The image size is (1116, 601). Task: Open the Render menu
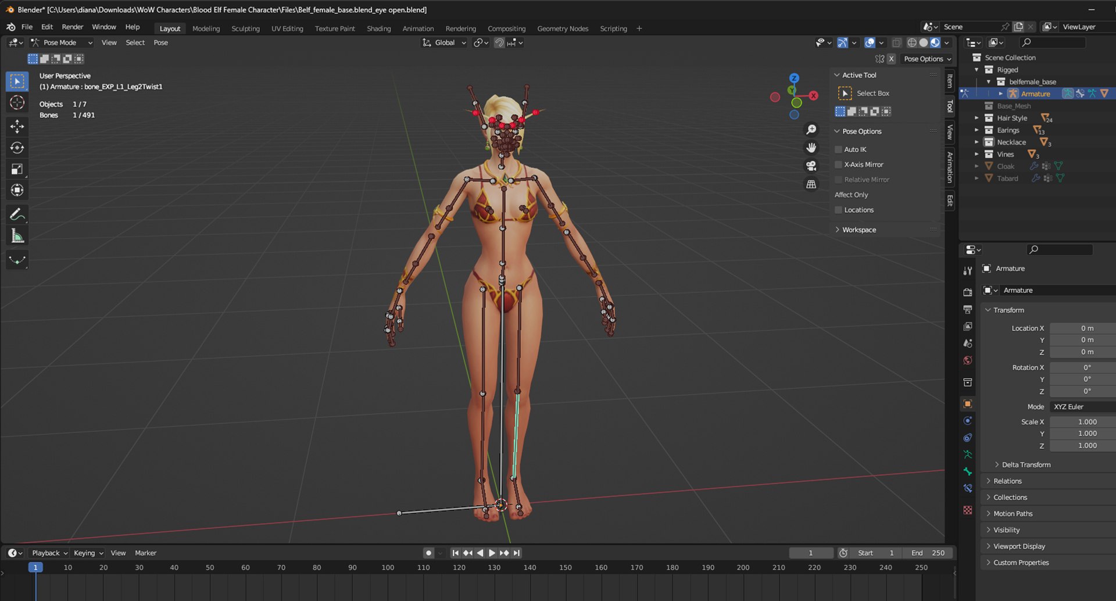tap(73, 27)
